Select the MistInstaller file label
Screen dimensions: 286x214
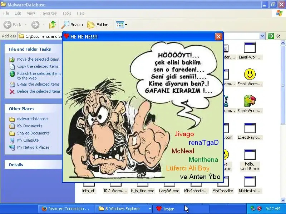coord(223,191)
